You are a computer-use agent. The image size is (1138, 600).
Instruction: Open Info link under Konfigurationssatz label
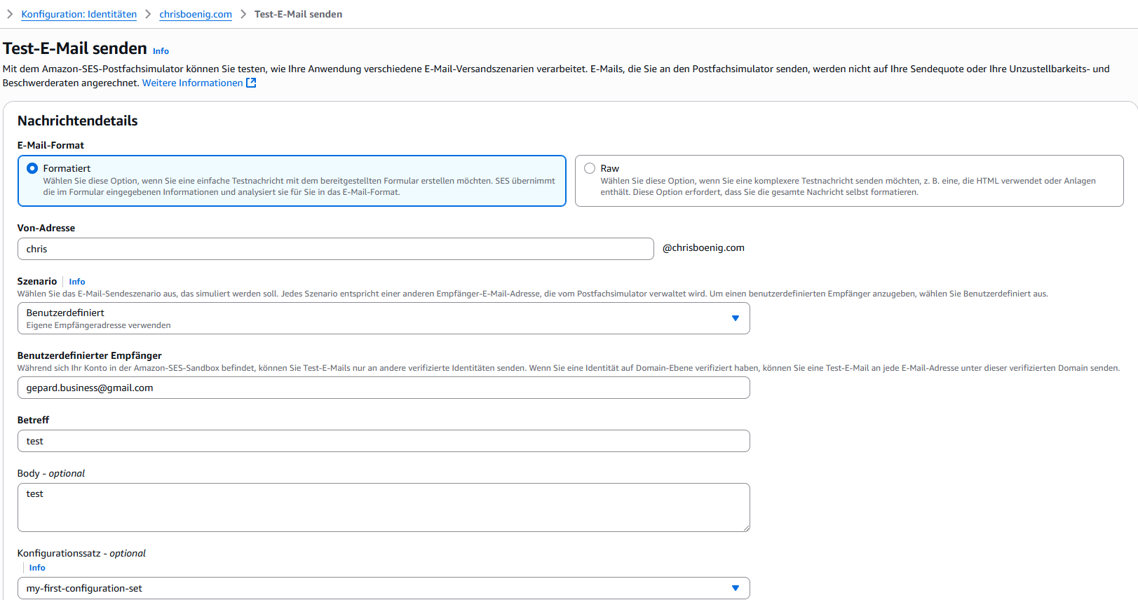pos(37,568)
